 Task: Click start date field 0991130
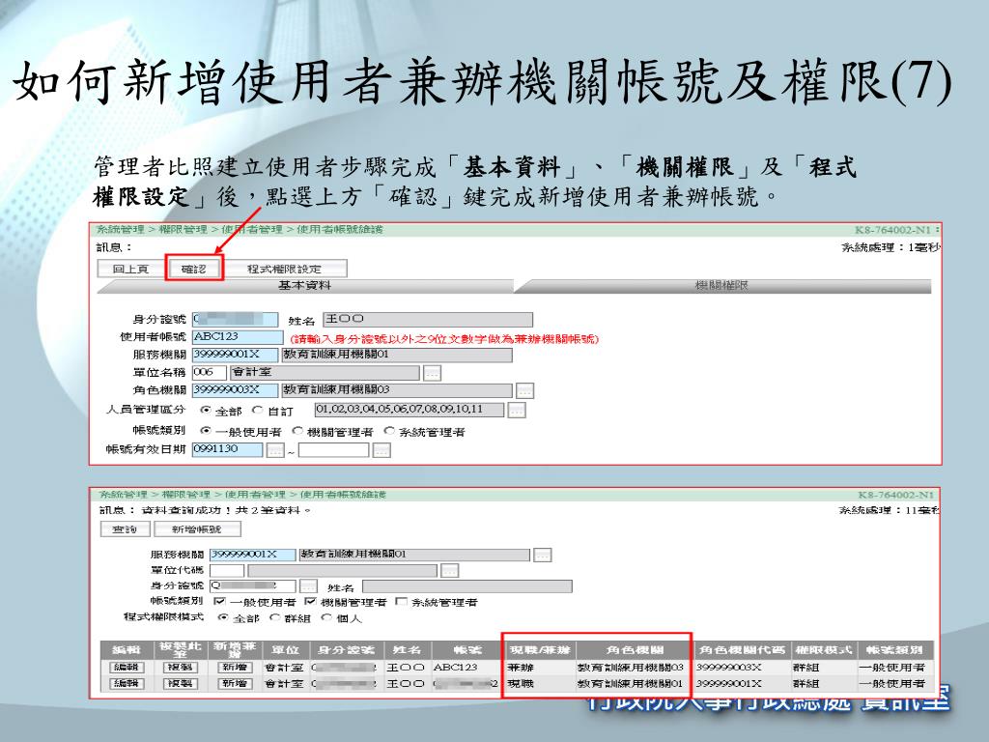[228, 449]
